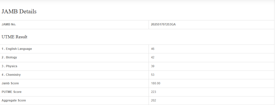The width and height of the screenshot is (275, 105).
Task: Select the PUTME Score value 223
Action: [153, 92]
